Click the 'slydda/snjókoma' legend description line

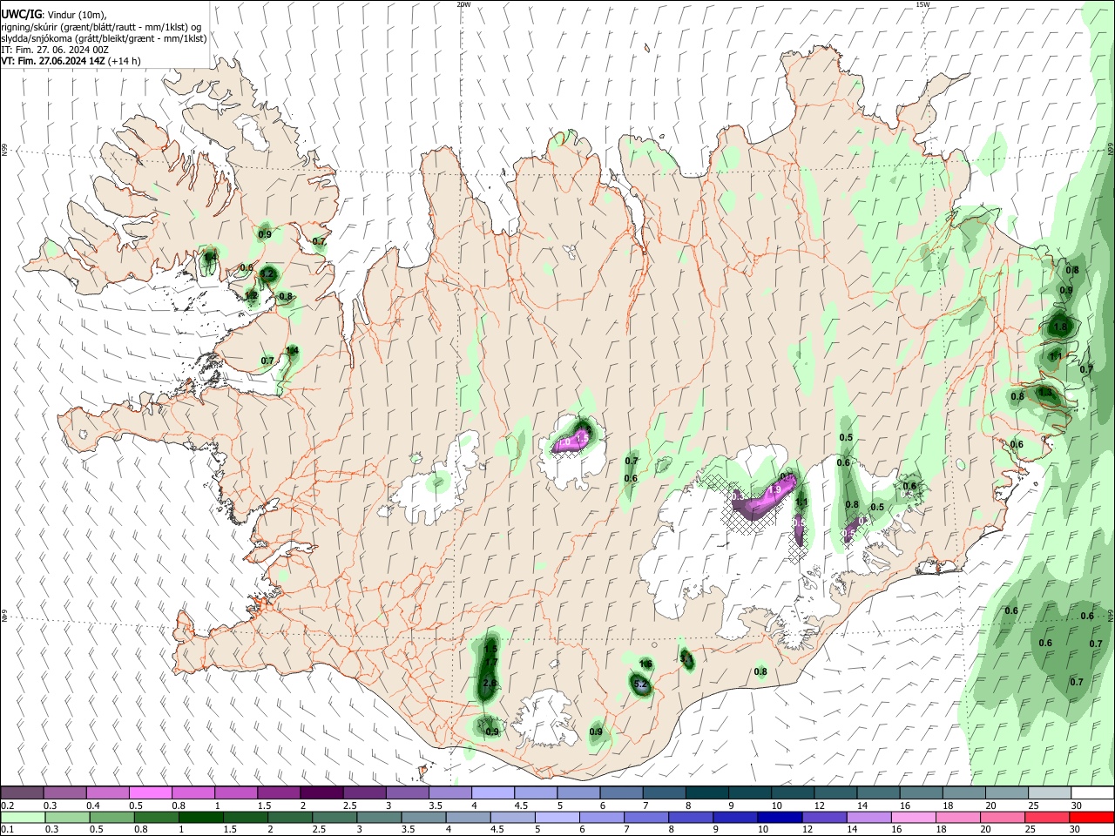(x=104, y=38)
